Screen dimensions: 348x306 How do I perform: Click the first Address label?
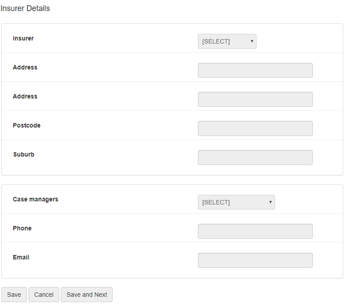click(x=25, y=68)
